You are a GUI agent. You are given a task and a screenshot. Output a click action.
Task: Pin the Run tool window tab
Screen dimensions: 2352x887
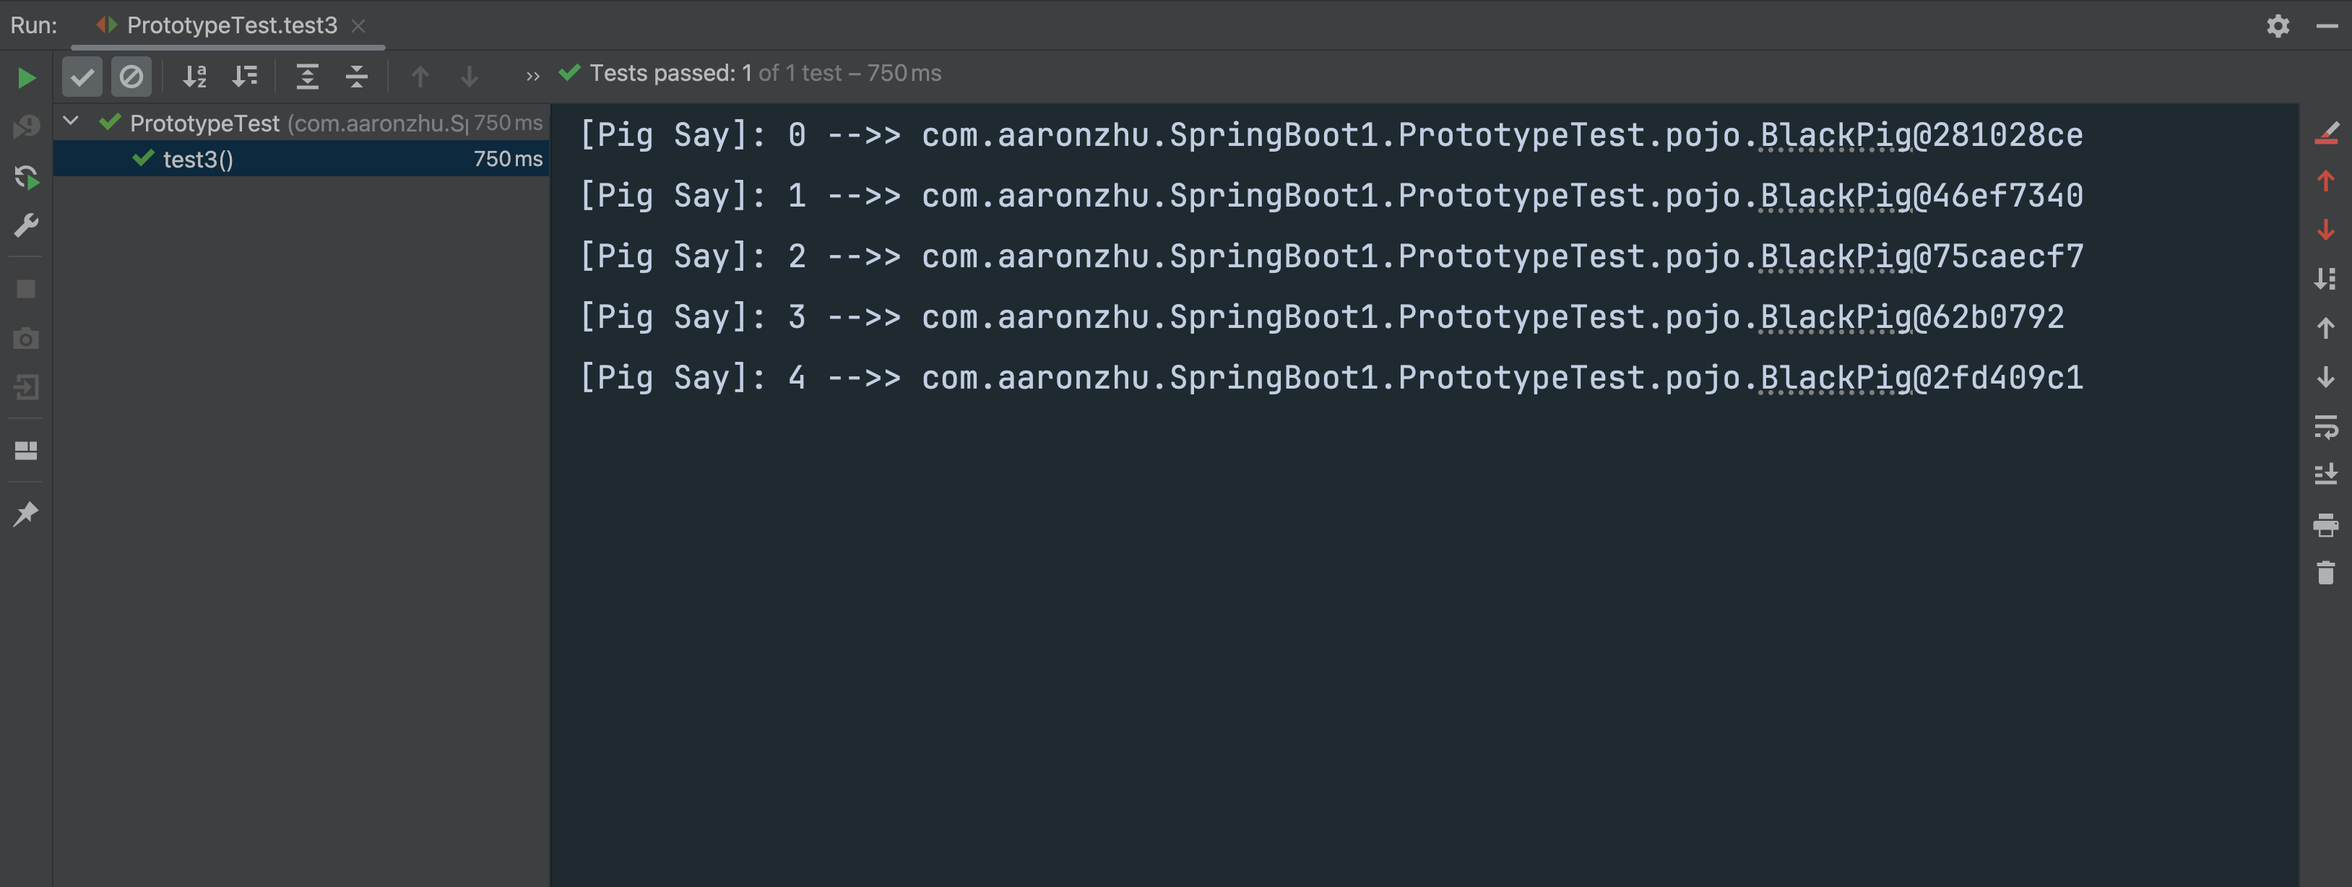coord(25,513)
